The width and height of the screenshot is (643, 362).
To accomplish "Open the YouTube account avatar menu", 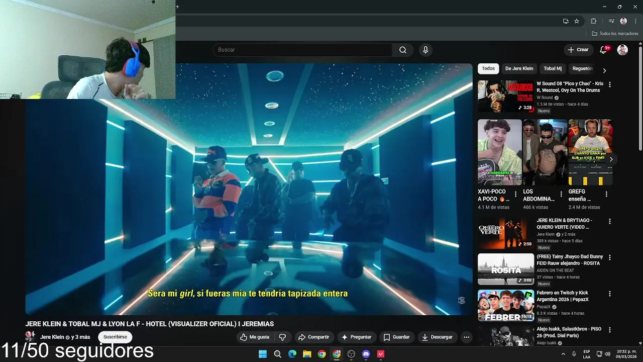I will tap(622, 50).
